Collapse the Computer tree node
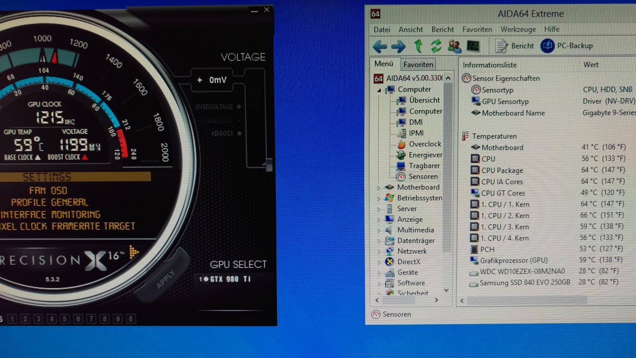Image resolution: width=636 pixels, height=358 pixels. click(x=379, y=90)
